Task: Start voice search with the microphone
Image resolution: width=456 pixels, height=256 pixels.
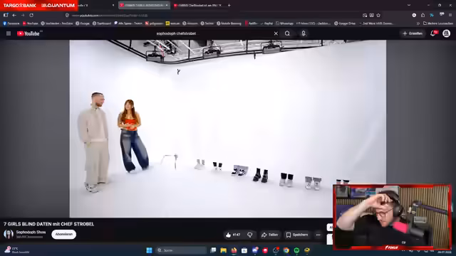Action: (304, 33)
